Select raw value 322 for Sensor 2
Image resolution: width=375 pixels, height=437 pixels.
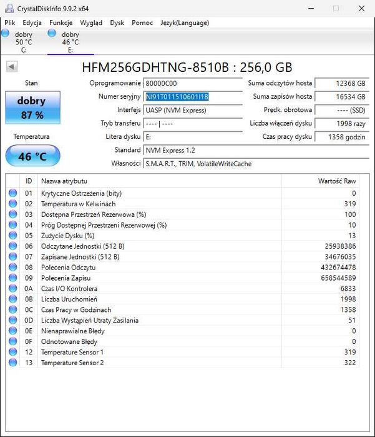(350, 363)
